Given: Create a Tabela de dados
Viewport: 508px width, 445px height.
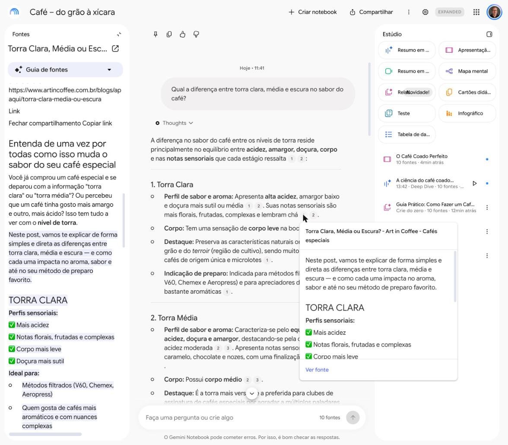Looking at the screenshot, I should [x=407, y=134].
